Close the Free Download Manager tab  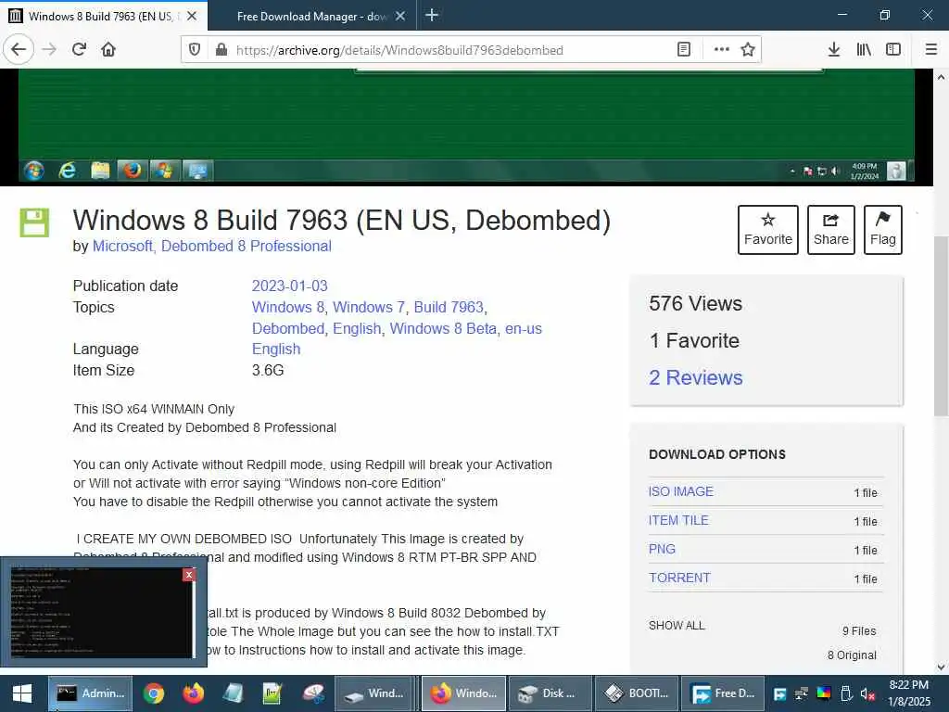tap(400, 17)
